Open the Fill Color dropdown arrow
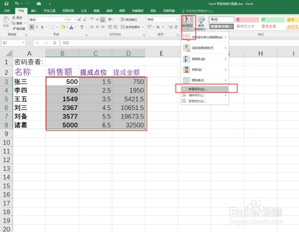 [67, 27]
